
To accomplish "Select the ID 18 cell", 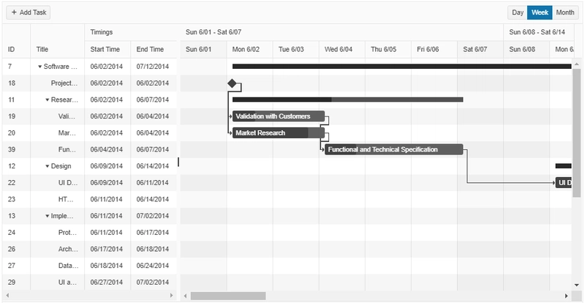I will pos(16,83).
